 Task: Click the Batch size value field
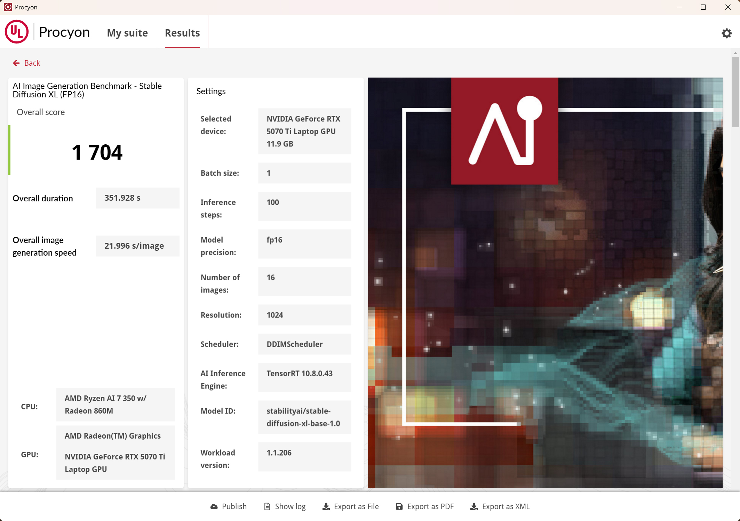pos(304,173)
